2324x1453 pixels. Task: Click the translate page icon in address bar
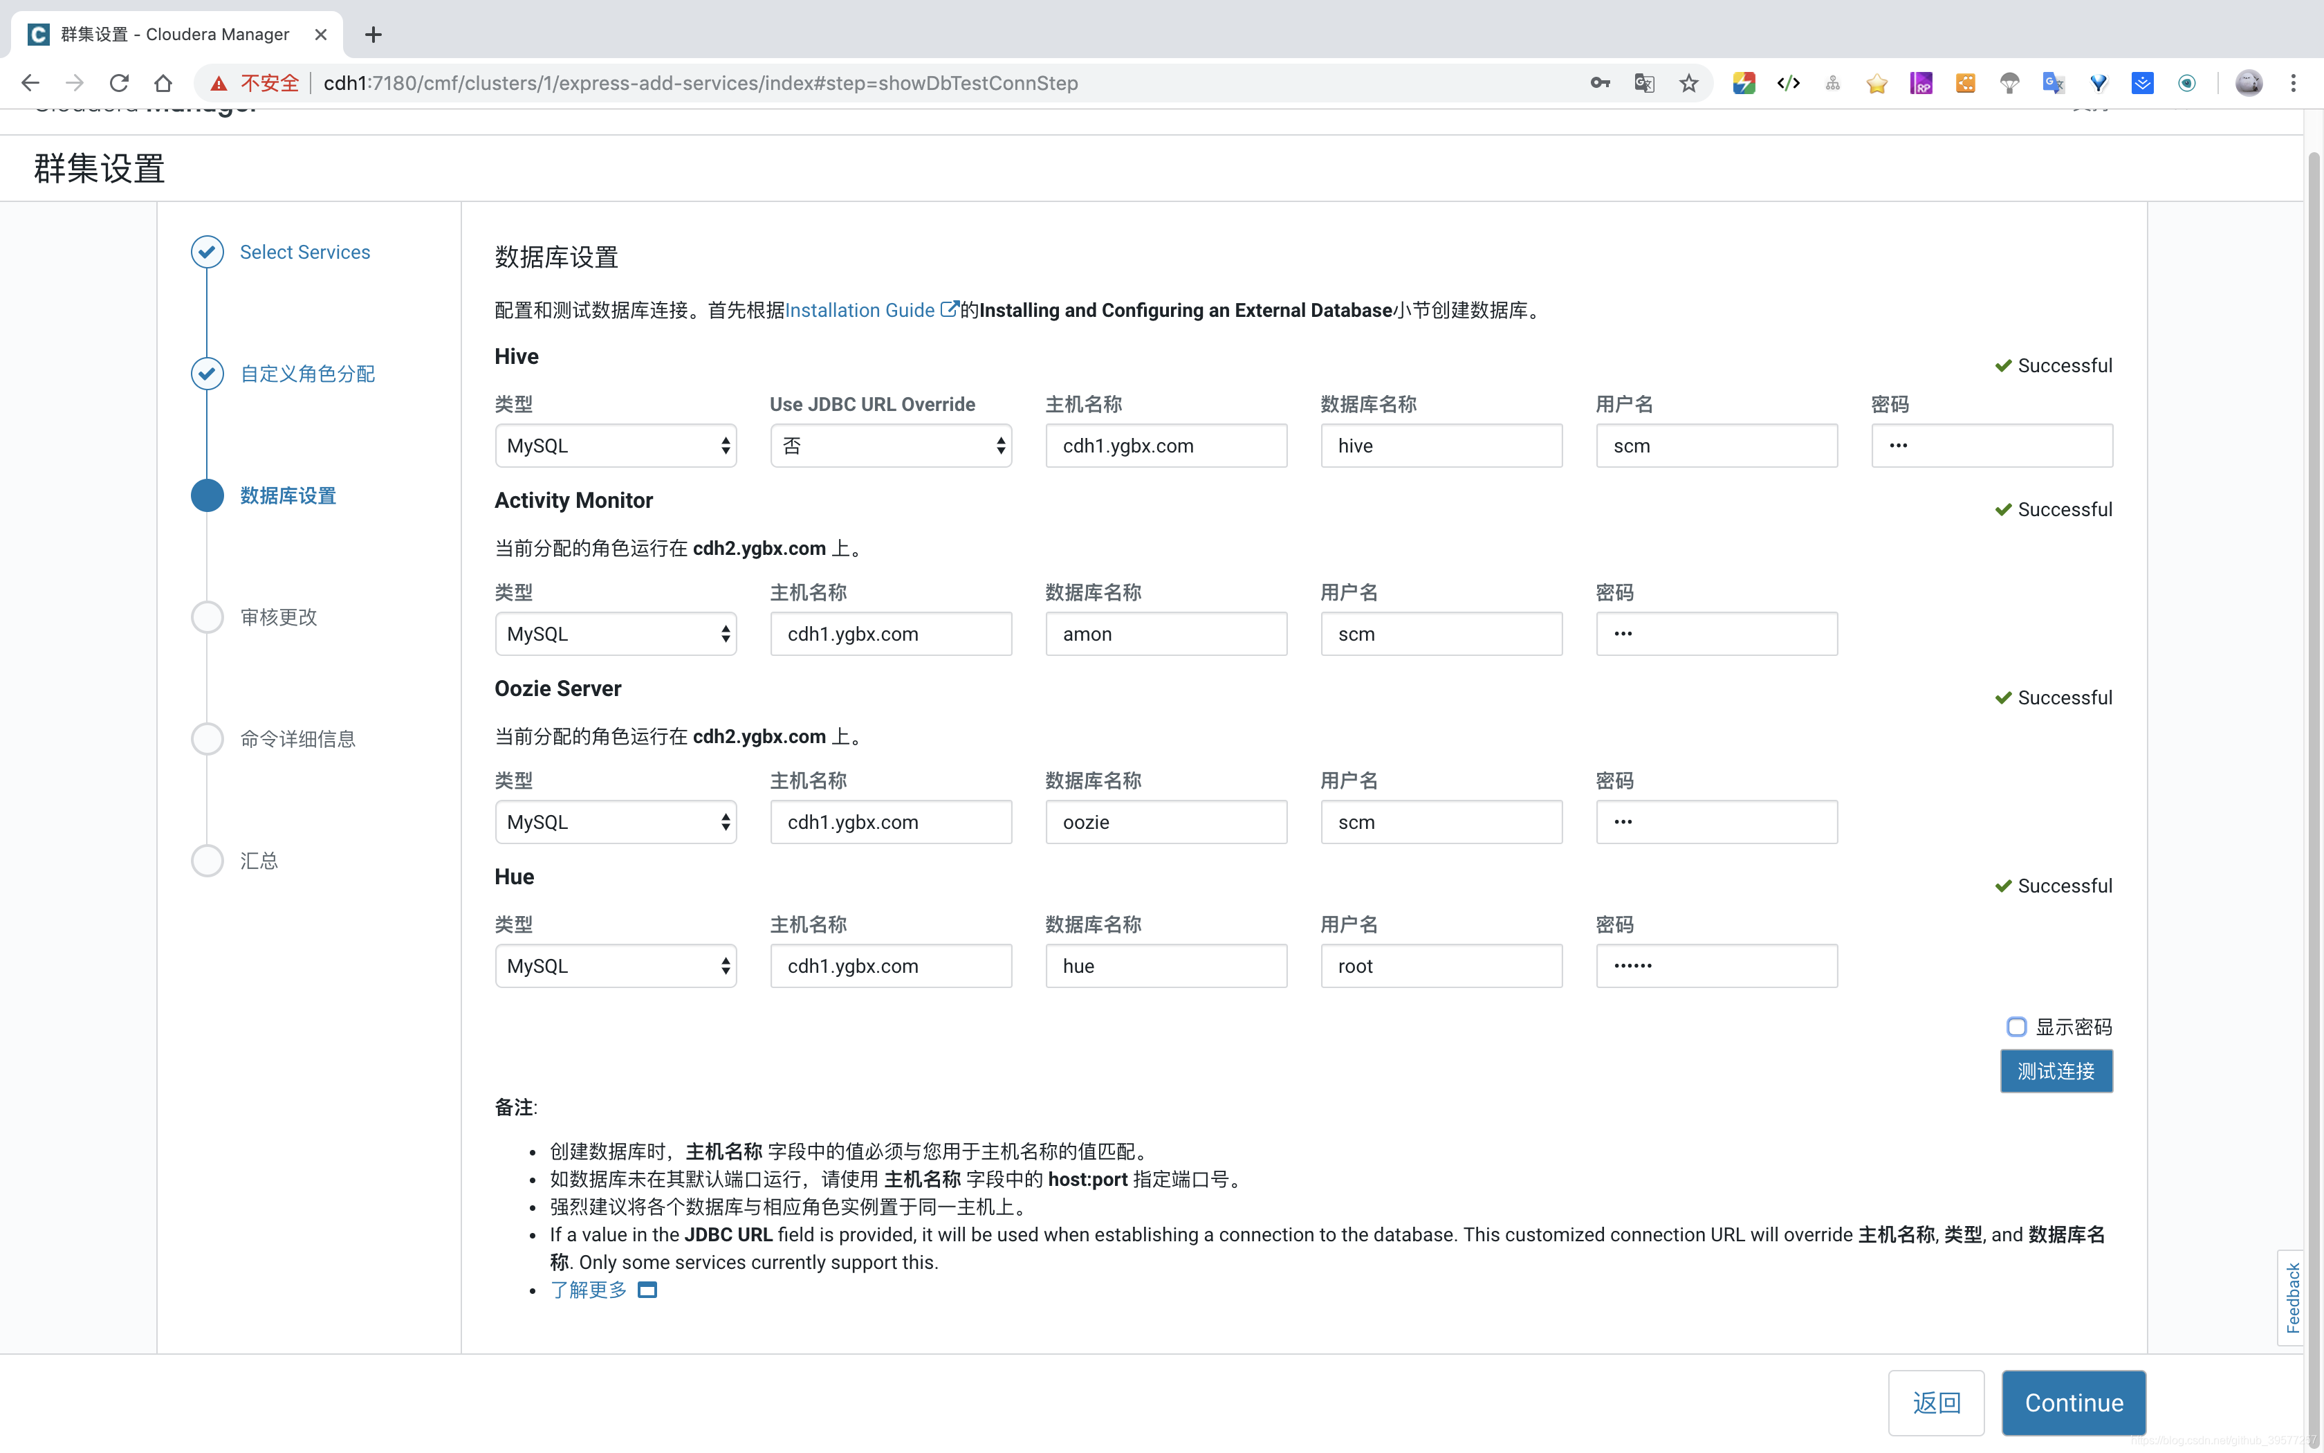1644,84
